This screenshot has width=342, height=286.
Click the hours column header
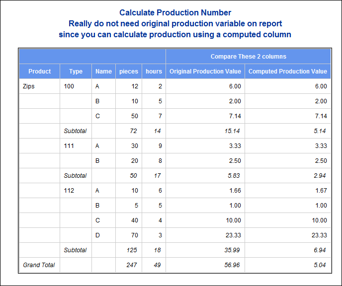tap(154, 71)
